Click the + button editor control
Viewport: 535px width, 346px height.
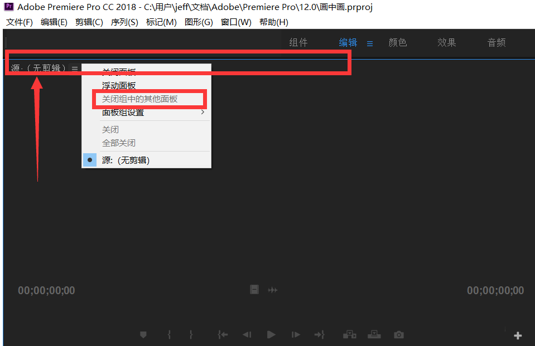pyautogui.click(x=518, y=335)
